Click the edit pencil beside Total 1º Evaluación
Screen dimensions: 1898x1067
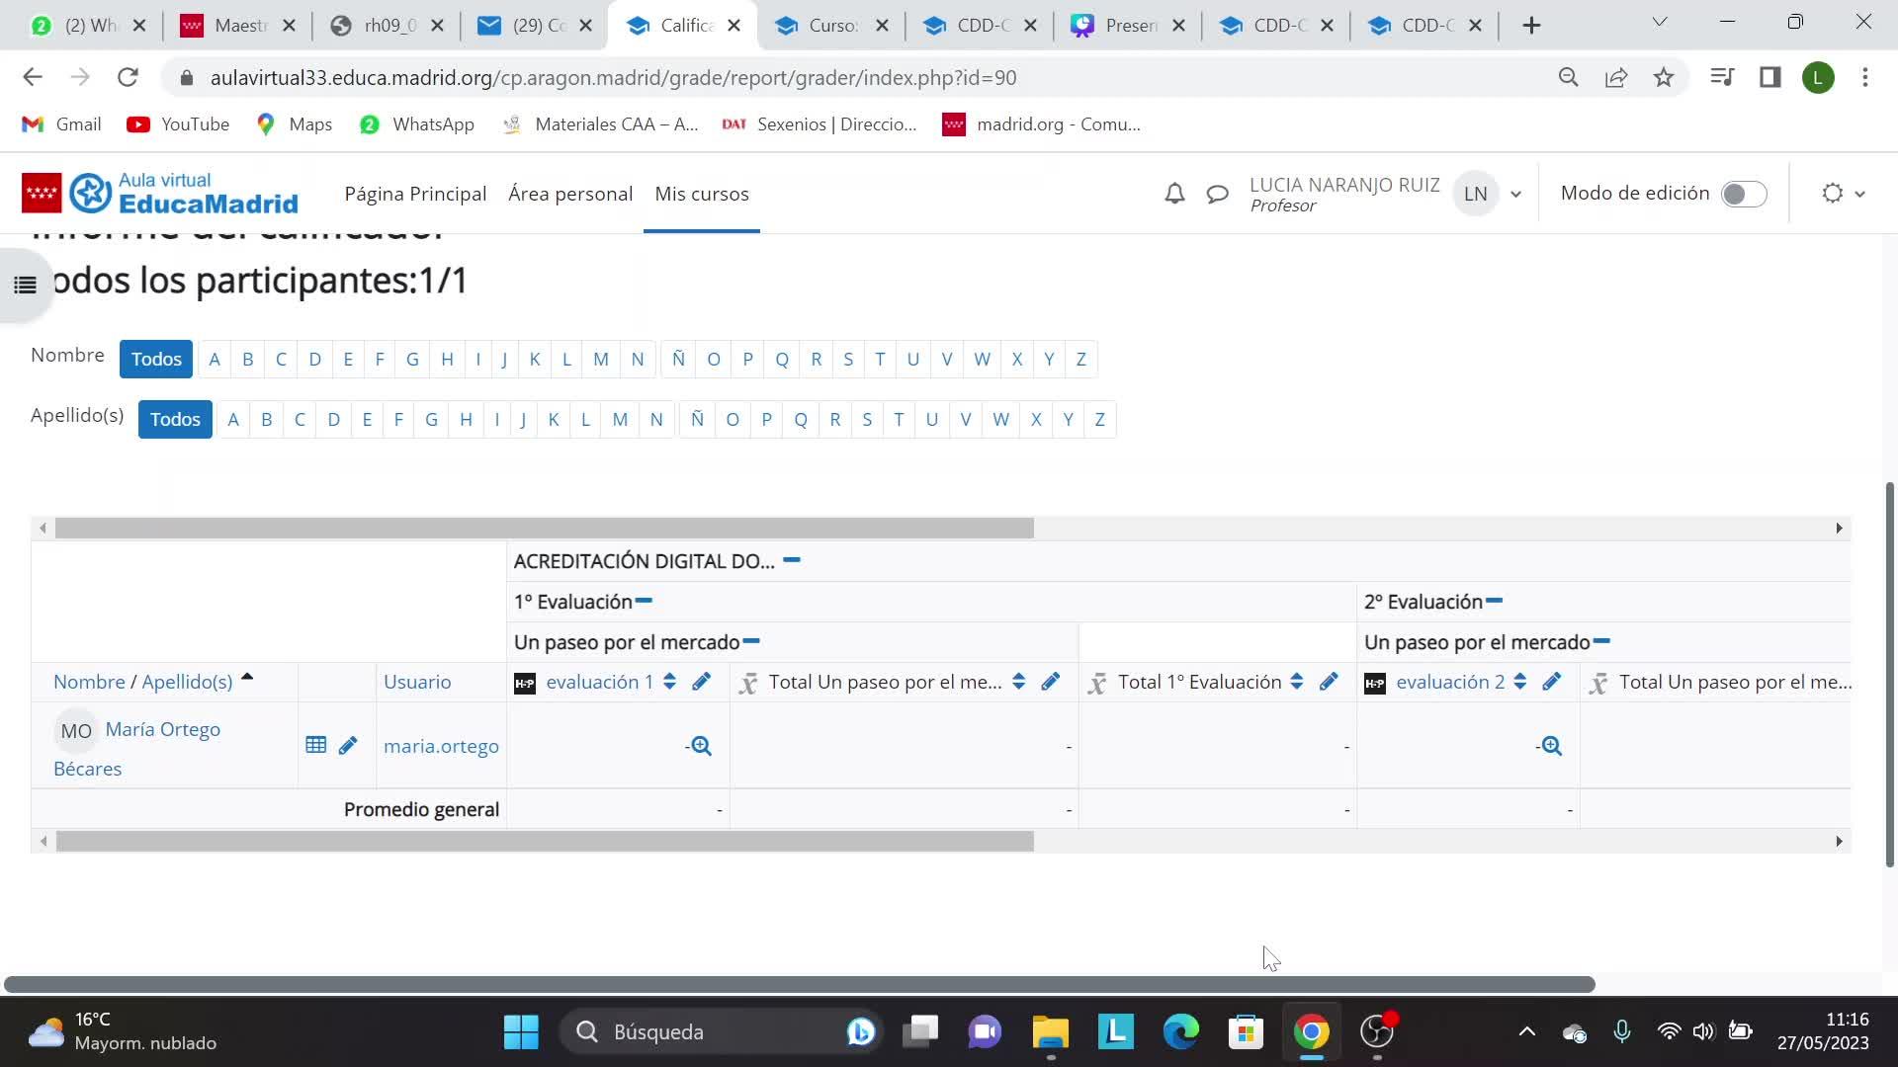click(x=1329, y=682)
